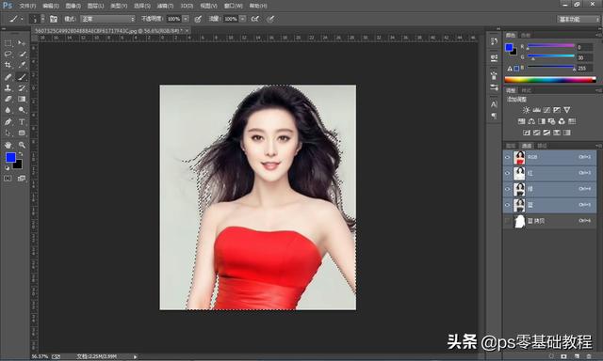The image size is (603, 361).
Task: Toggle pressure for opacity button
Action: click(x=198, y=19)
